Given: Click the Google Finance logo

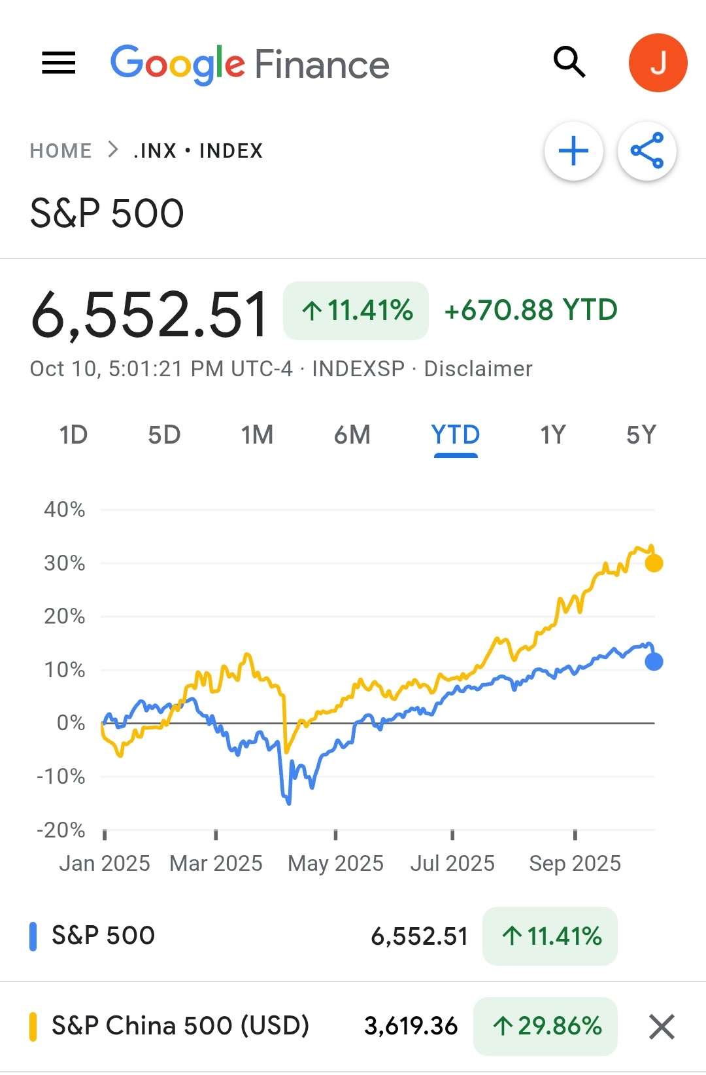Looking at the screenshot, I should point(250,64).
